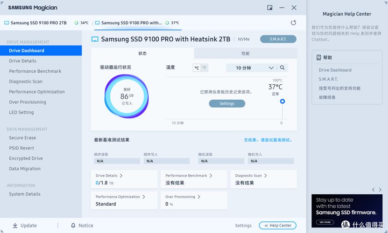Image resolution: width=388 pixels, height=233 pixels.
Task: Switch temperature unit to °F
Action: (205, 68)
